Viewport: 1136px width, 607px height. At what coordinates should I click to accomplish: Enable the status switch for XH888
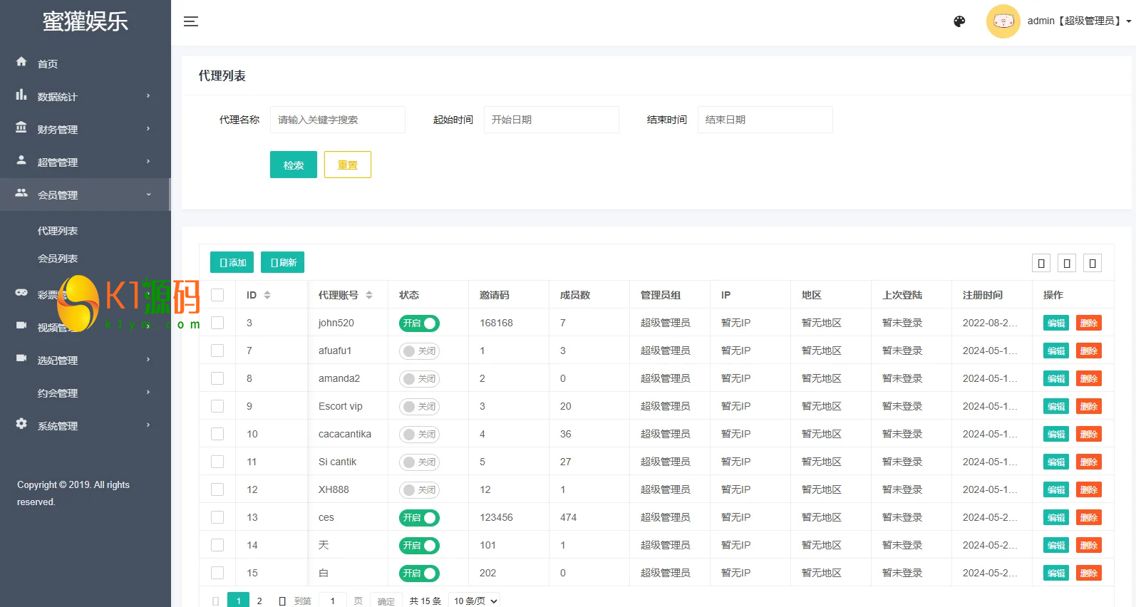(x=419, y=490)
